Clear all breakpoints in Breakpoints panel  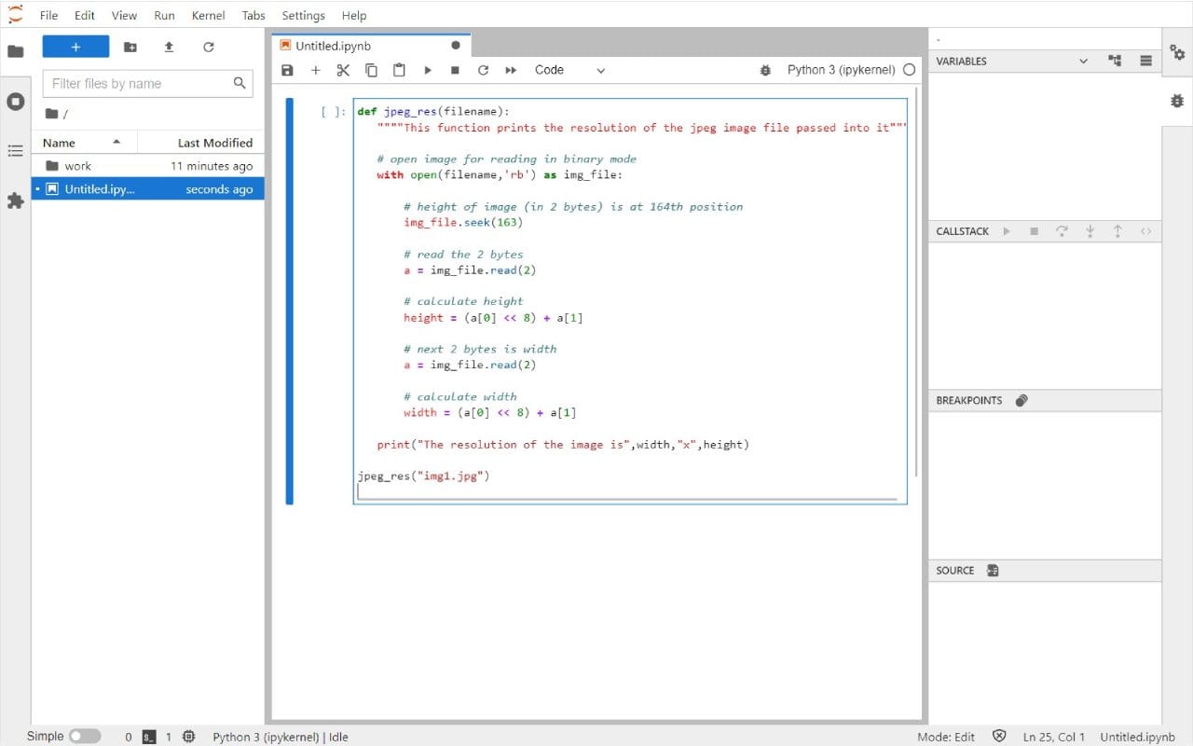(1022, 400)
